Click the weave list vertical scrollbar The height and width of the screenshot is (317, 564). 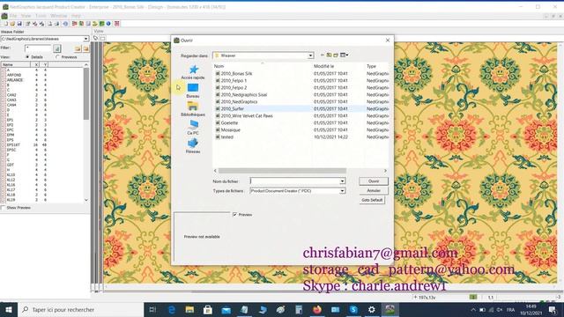(x=86, y=93)
